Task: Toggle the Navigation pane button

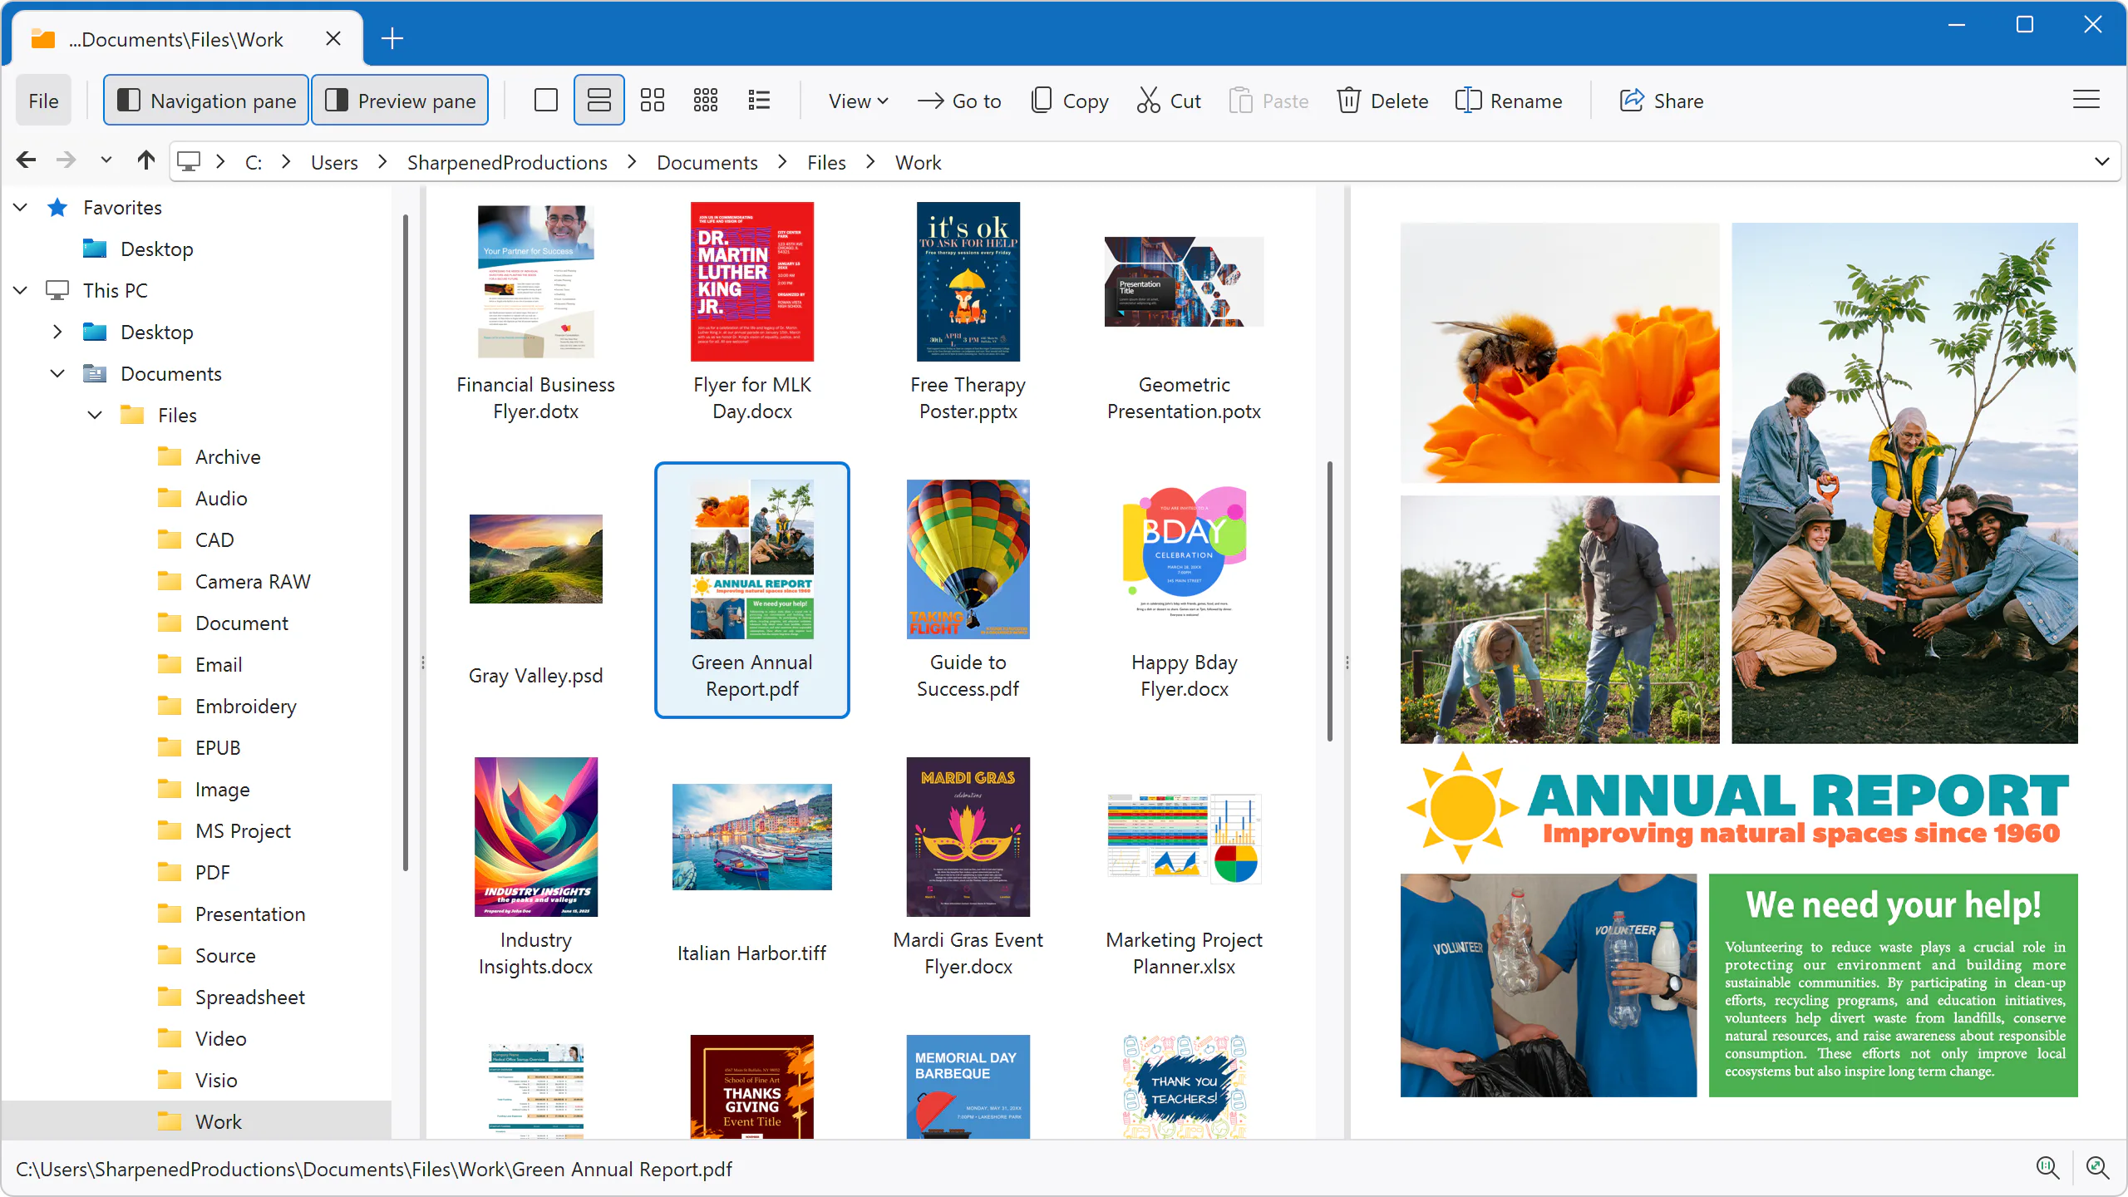Action: tap(206, 101)
